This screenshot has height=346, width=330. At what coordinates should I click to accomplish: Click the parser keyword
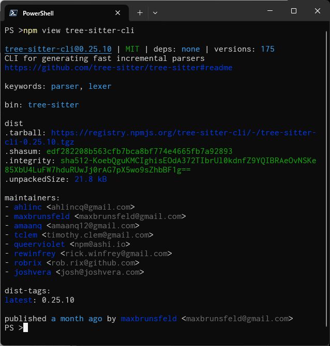(x=65, y=86)
